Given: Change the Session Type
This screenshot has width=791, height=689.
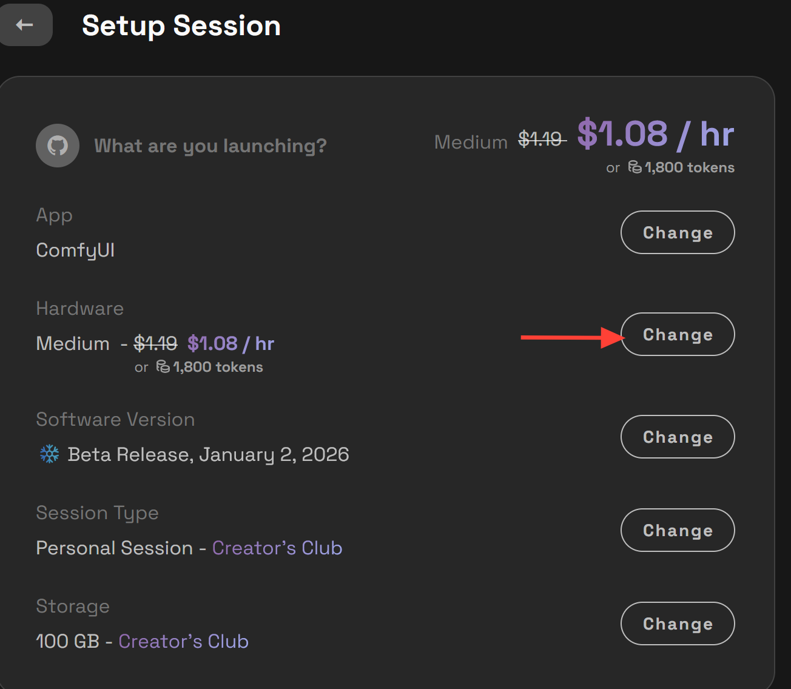Looking at the screenshot, I should 677,530.
